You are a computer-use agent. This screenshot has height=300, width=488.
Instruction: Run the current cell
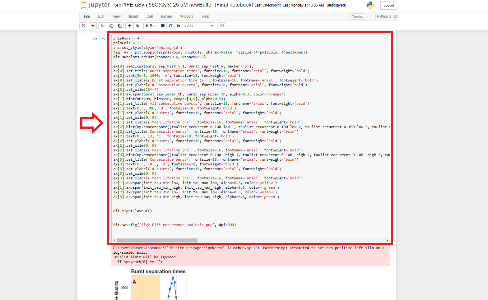(151, 26)
